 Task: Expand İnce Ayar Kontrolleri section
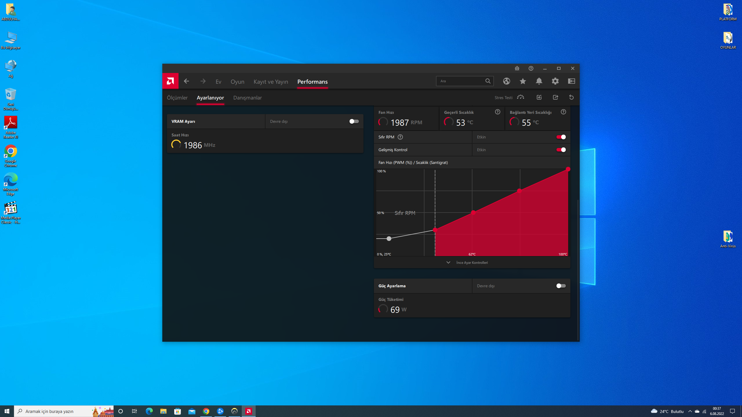472,262
